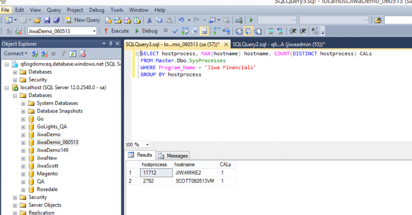This screenshot has height=215, width=412.
Task: Start debugging with green Debug arrow
Action: pos(138,31)
